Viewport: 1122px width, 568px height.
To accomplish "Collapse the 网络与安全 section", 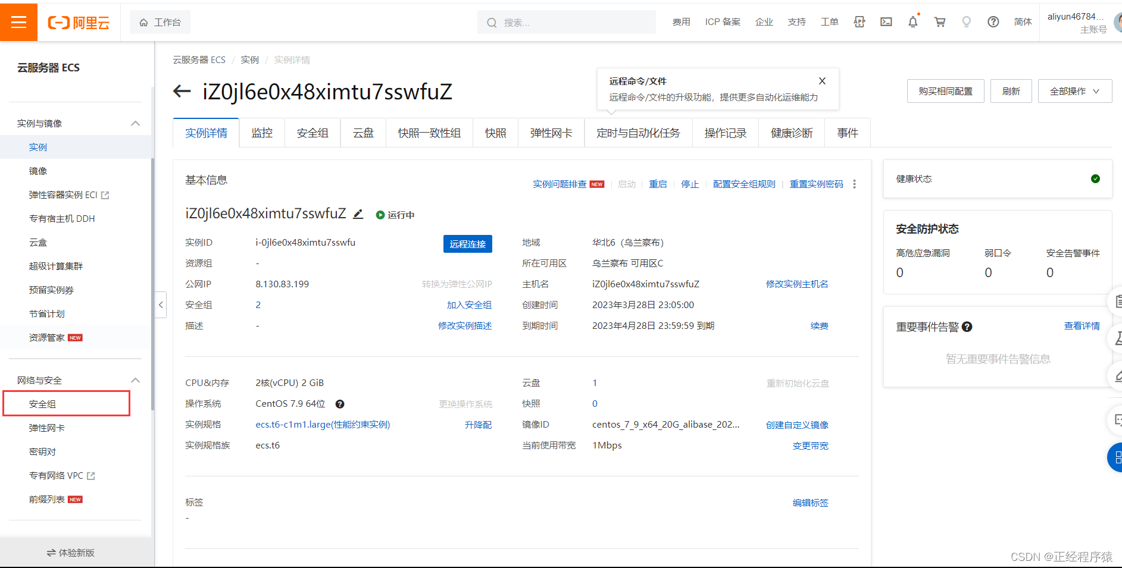I will (135, 380).
